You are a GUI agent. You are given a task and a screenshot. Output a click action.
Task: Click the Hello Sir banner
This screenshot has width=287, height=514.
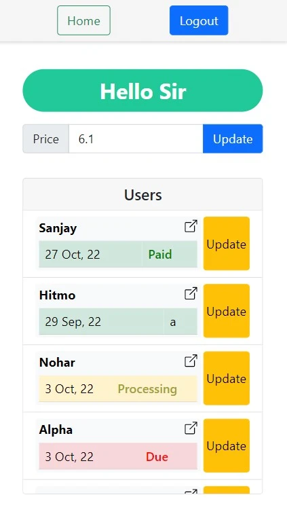click(142, 90)
